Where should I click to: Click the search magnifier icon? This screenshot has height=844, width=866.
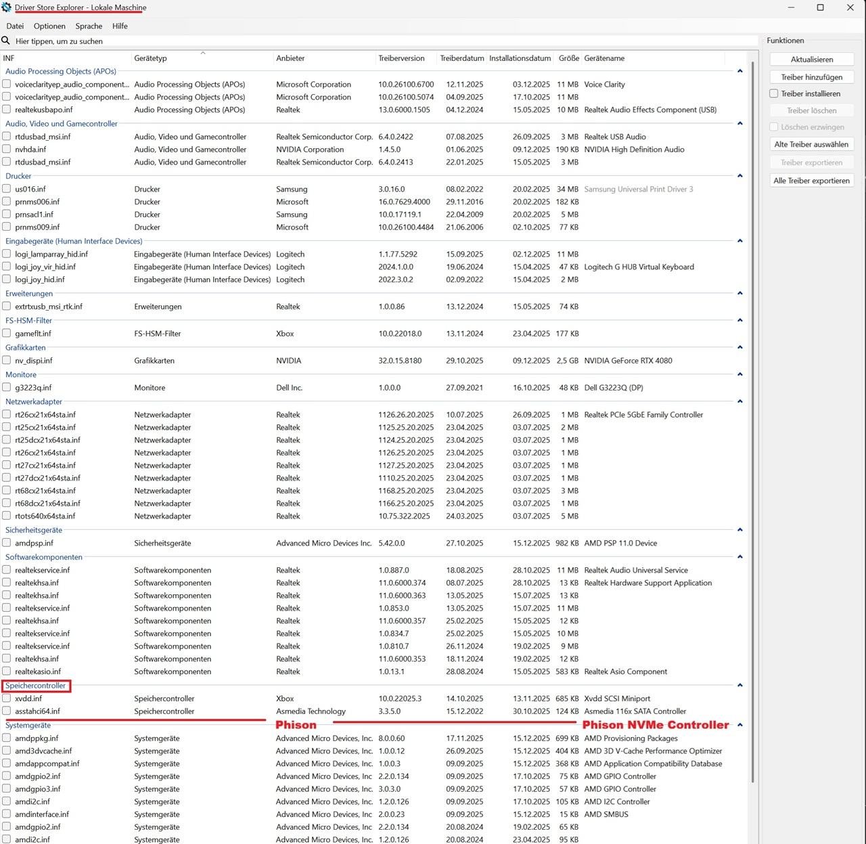pyautogui.click(x=6, y=41)
